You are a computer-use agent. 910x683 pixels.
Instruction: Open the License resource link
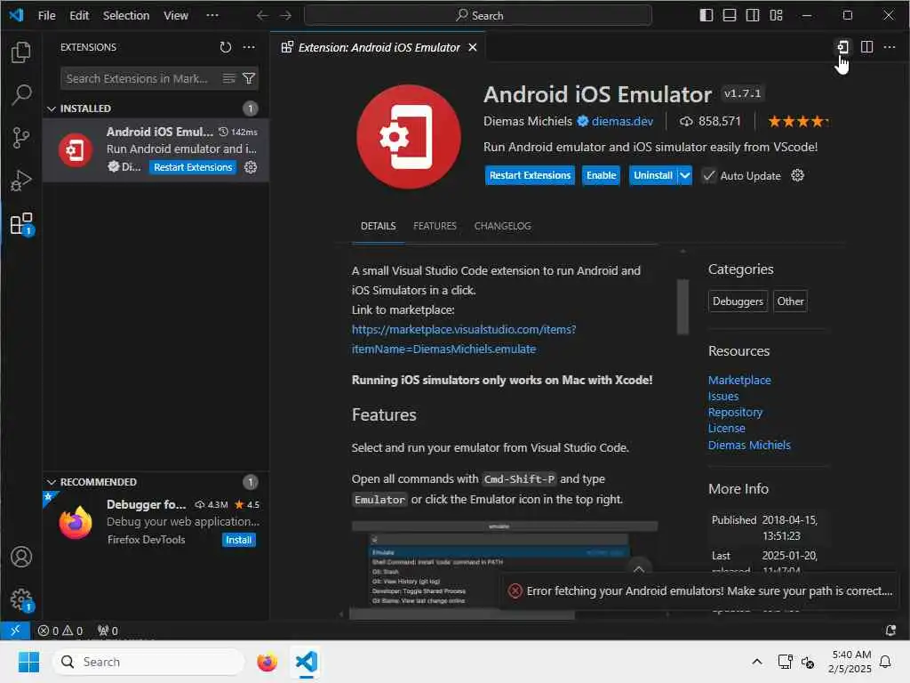point(727,428)
